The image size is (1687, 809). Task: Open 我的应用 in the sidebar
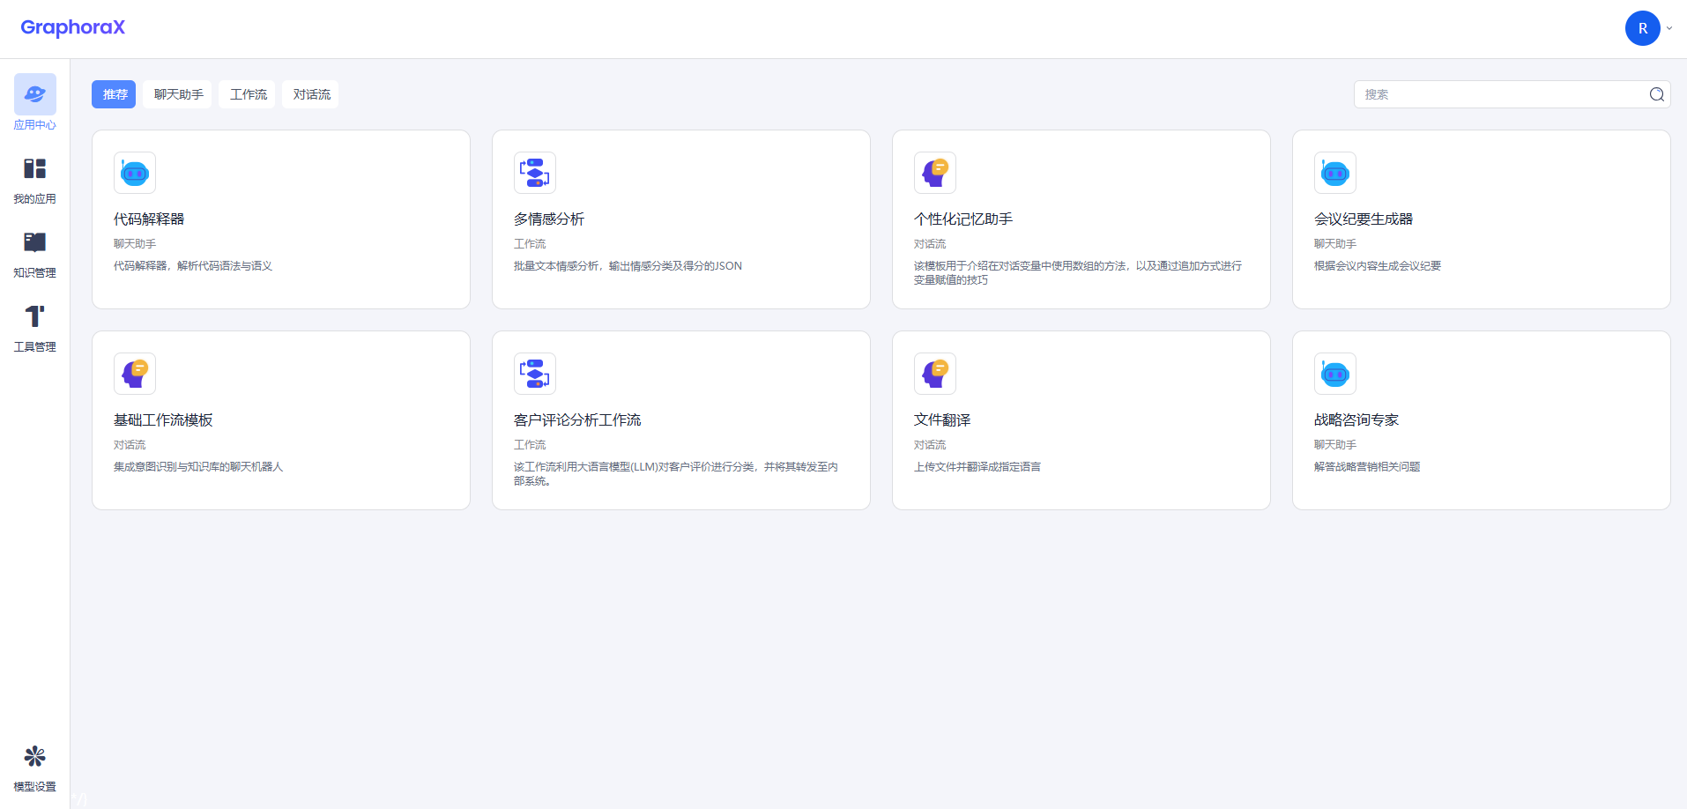pyautogui.click(x=34, y=180)
